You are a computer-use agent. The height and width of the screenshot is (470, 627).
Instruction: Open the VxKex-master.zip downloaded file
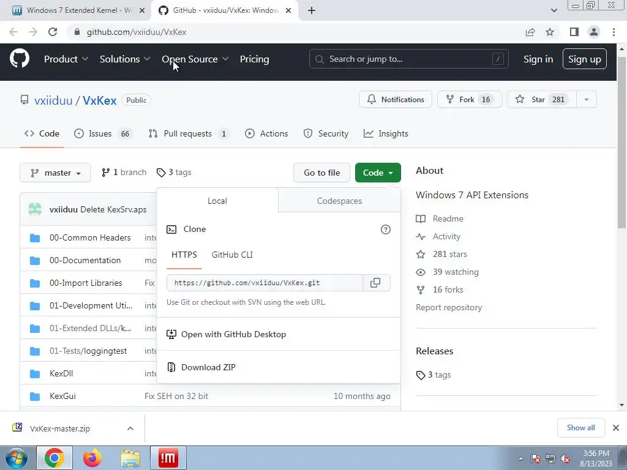tap(60, 428)
